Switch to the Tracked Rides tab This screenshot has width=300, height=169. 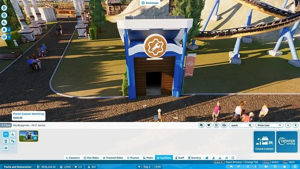pos(113,158)
